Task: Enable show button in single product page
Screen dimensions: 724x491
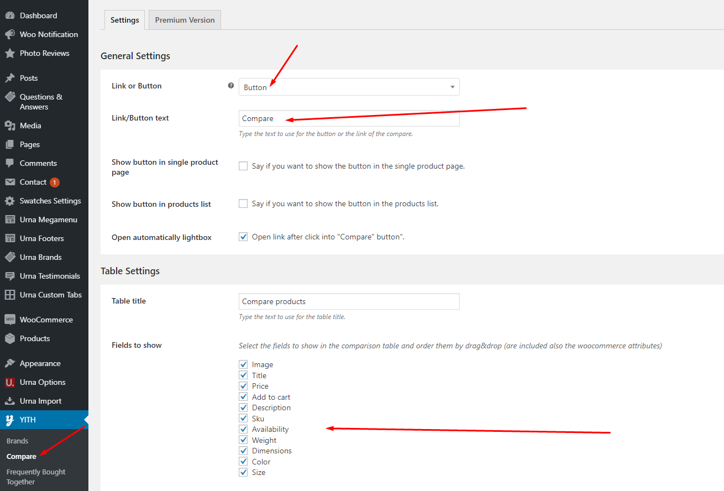Action: 243,166
